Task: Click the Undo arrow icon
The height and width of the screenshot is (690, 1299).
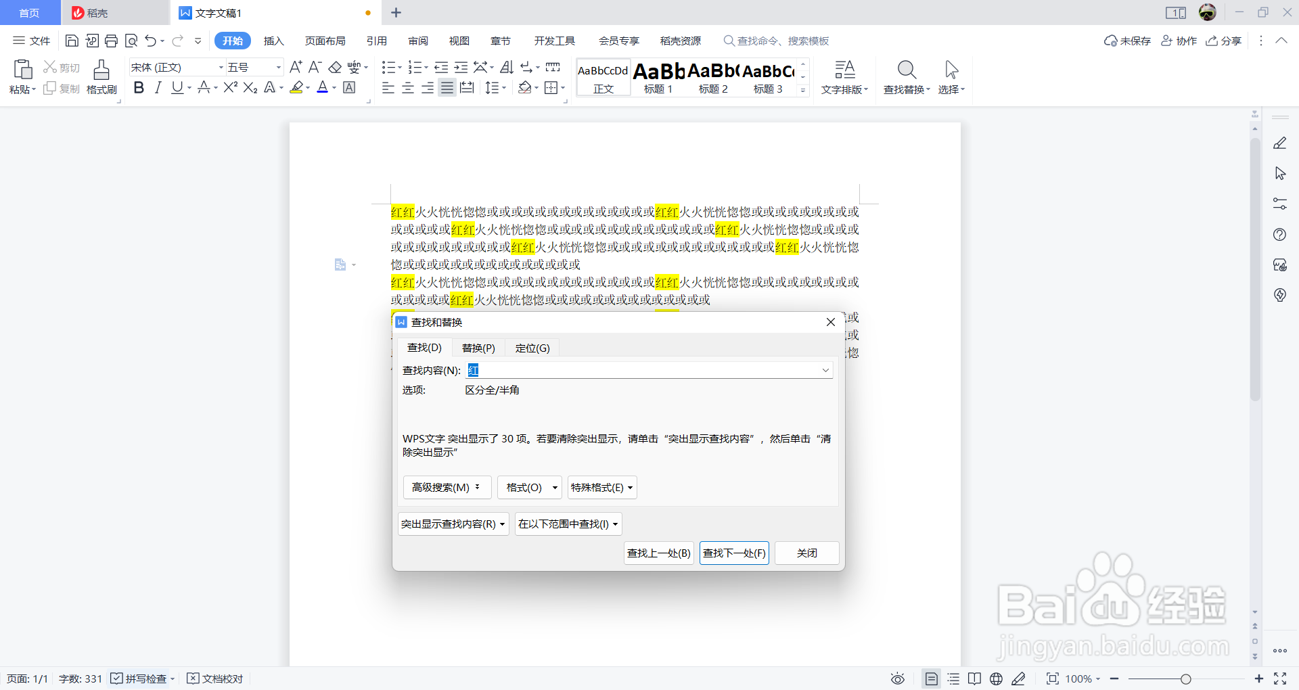Action: pos(150,41)
